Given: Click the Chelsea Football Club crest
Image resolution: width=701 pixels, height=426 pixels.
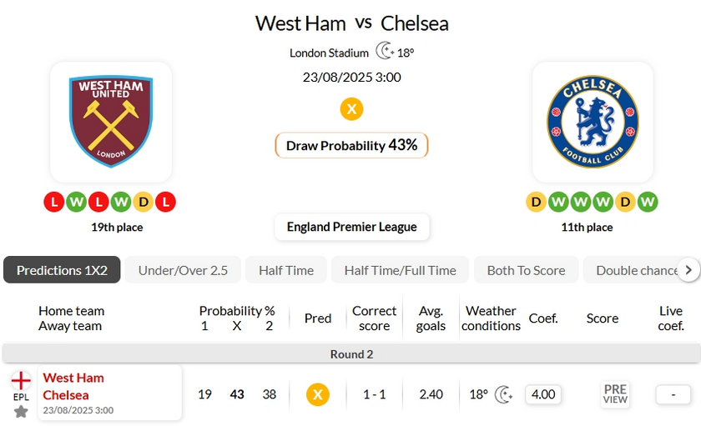Looking at the screenshot, I should [x=593, y=122].
